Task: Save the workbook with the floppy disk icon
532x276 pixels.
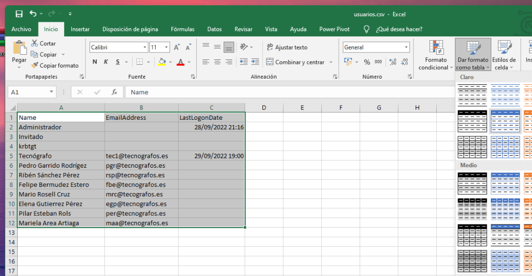Action: 19,14
